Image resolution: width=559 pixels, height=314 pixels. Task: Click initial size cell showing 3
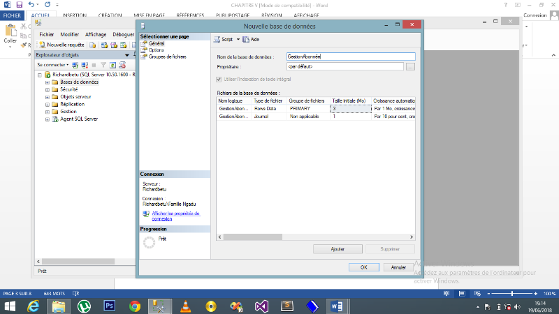point(351,109)
